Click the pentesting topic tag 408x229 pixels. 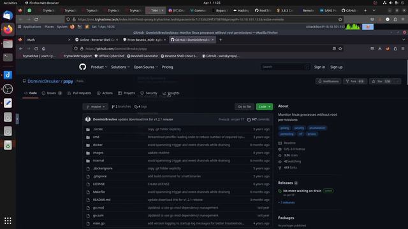(287, 134)
